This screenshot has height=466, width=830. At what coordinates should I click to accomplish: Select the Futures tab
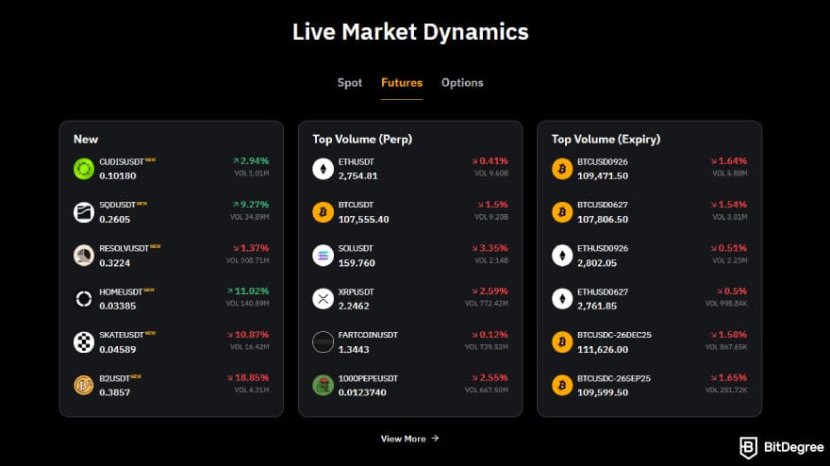402,83
